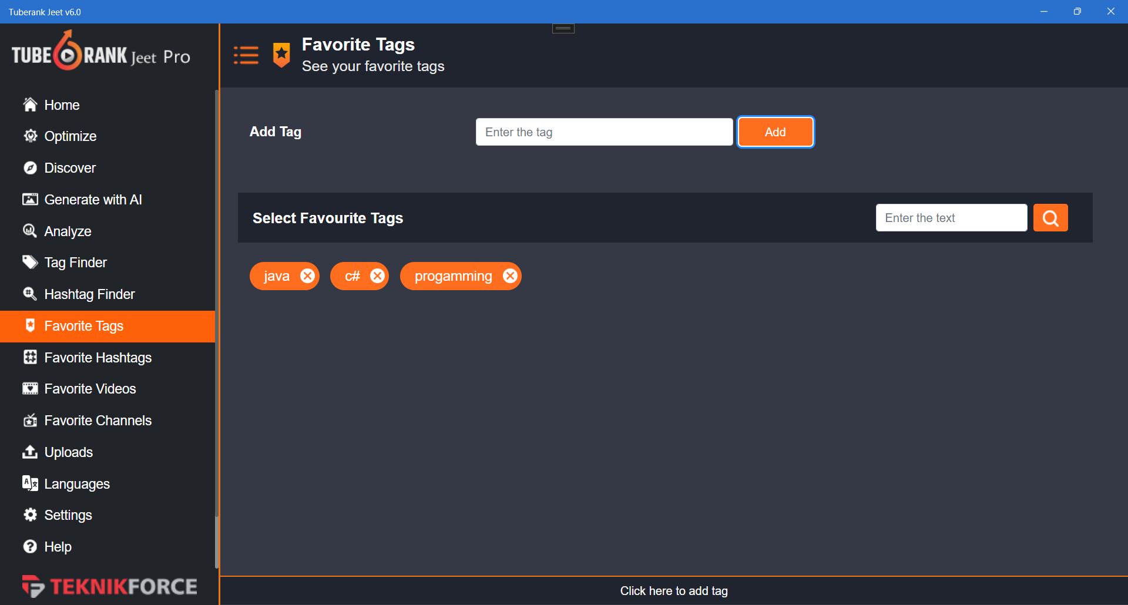The width and height of the screenshot is (1128, 605).
Task: Open the Discover page
Action: pos(108,168)
